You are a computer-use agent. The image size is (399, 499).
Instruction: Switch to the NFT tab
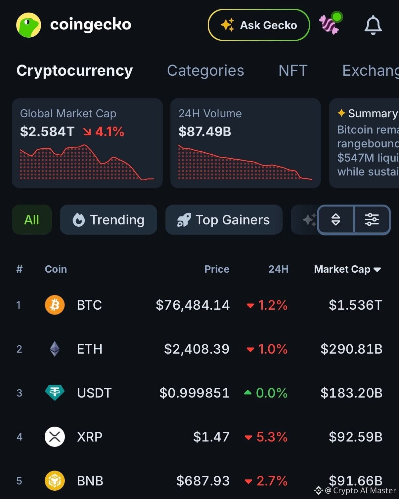click(x=293, y=70)
